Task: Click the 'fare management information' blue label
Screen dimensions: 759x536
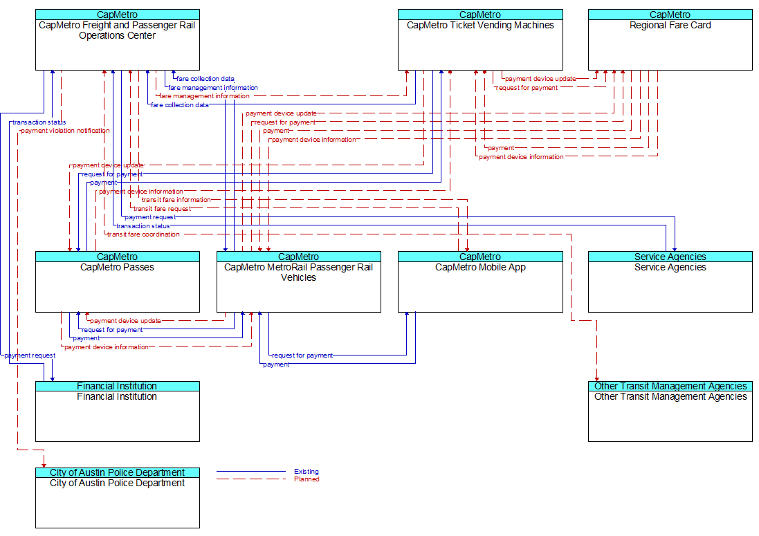Action: [x=213, y=88]
